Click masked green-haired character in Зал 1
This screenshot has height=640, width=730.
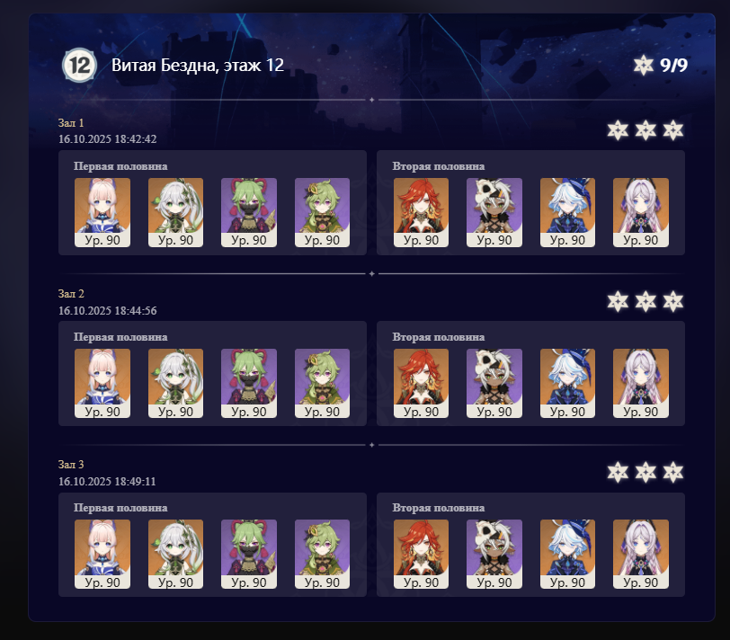coord(249,212)
